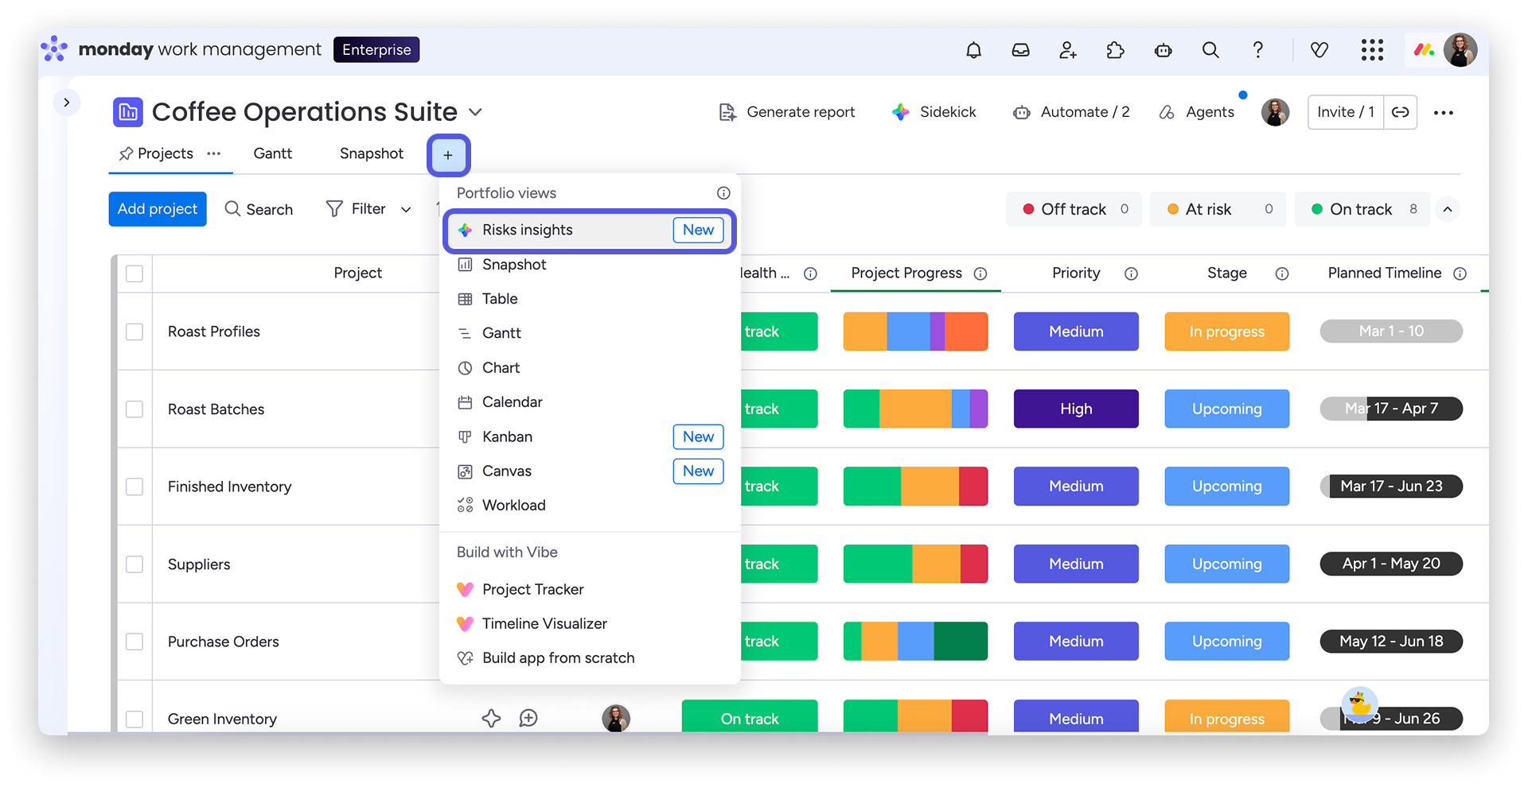Click the monday logo in top left

pyautogui.click(x=54, y=48)
